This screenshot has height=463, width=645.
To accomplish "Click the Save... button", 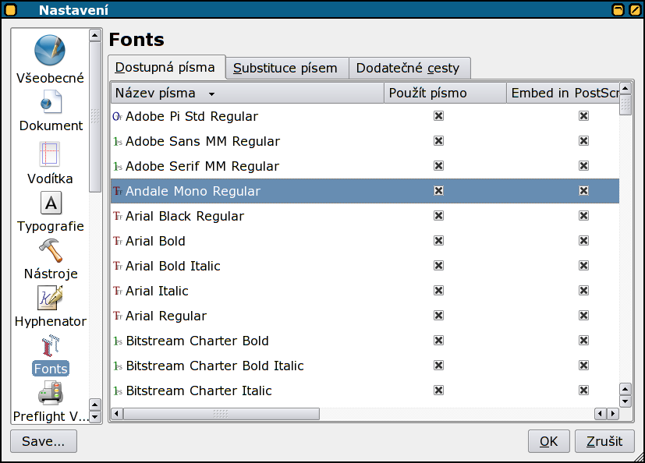I will click(x=44, y=441).
